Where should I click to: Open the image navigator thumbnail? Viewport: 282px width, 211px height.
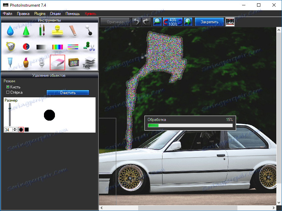(230, 22)
